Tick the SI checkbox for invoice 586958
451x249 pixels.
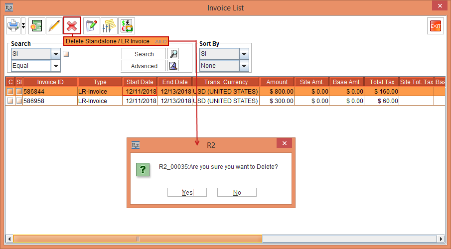(x=19, y=101)
